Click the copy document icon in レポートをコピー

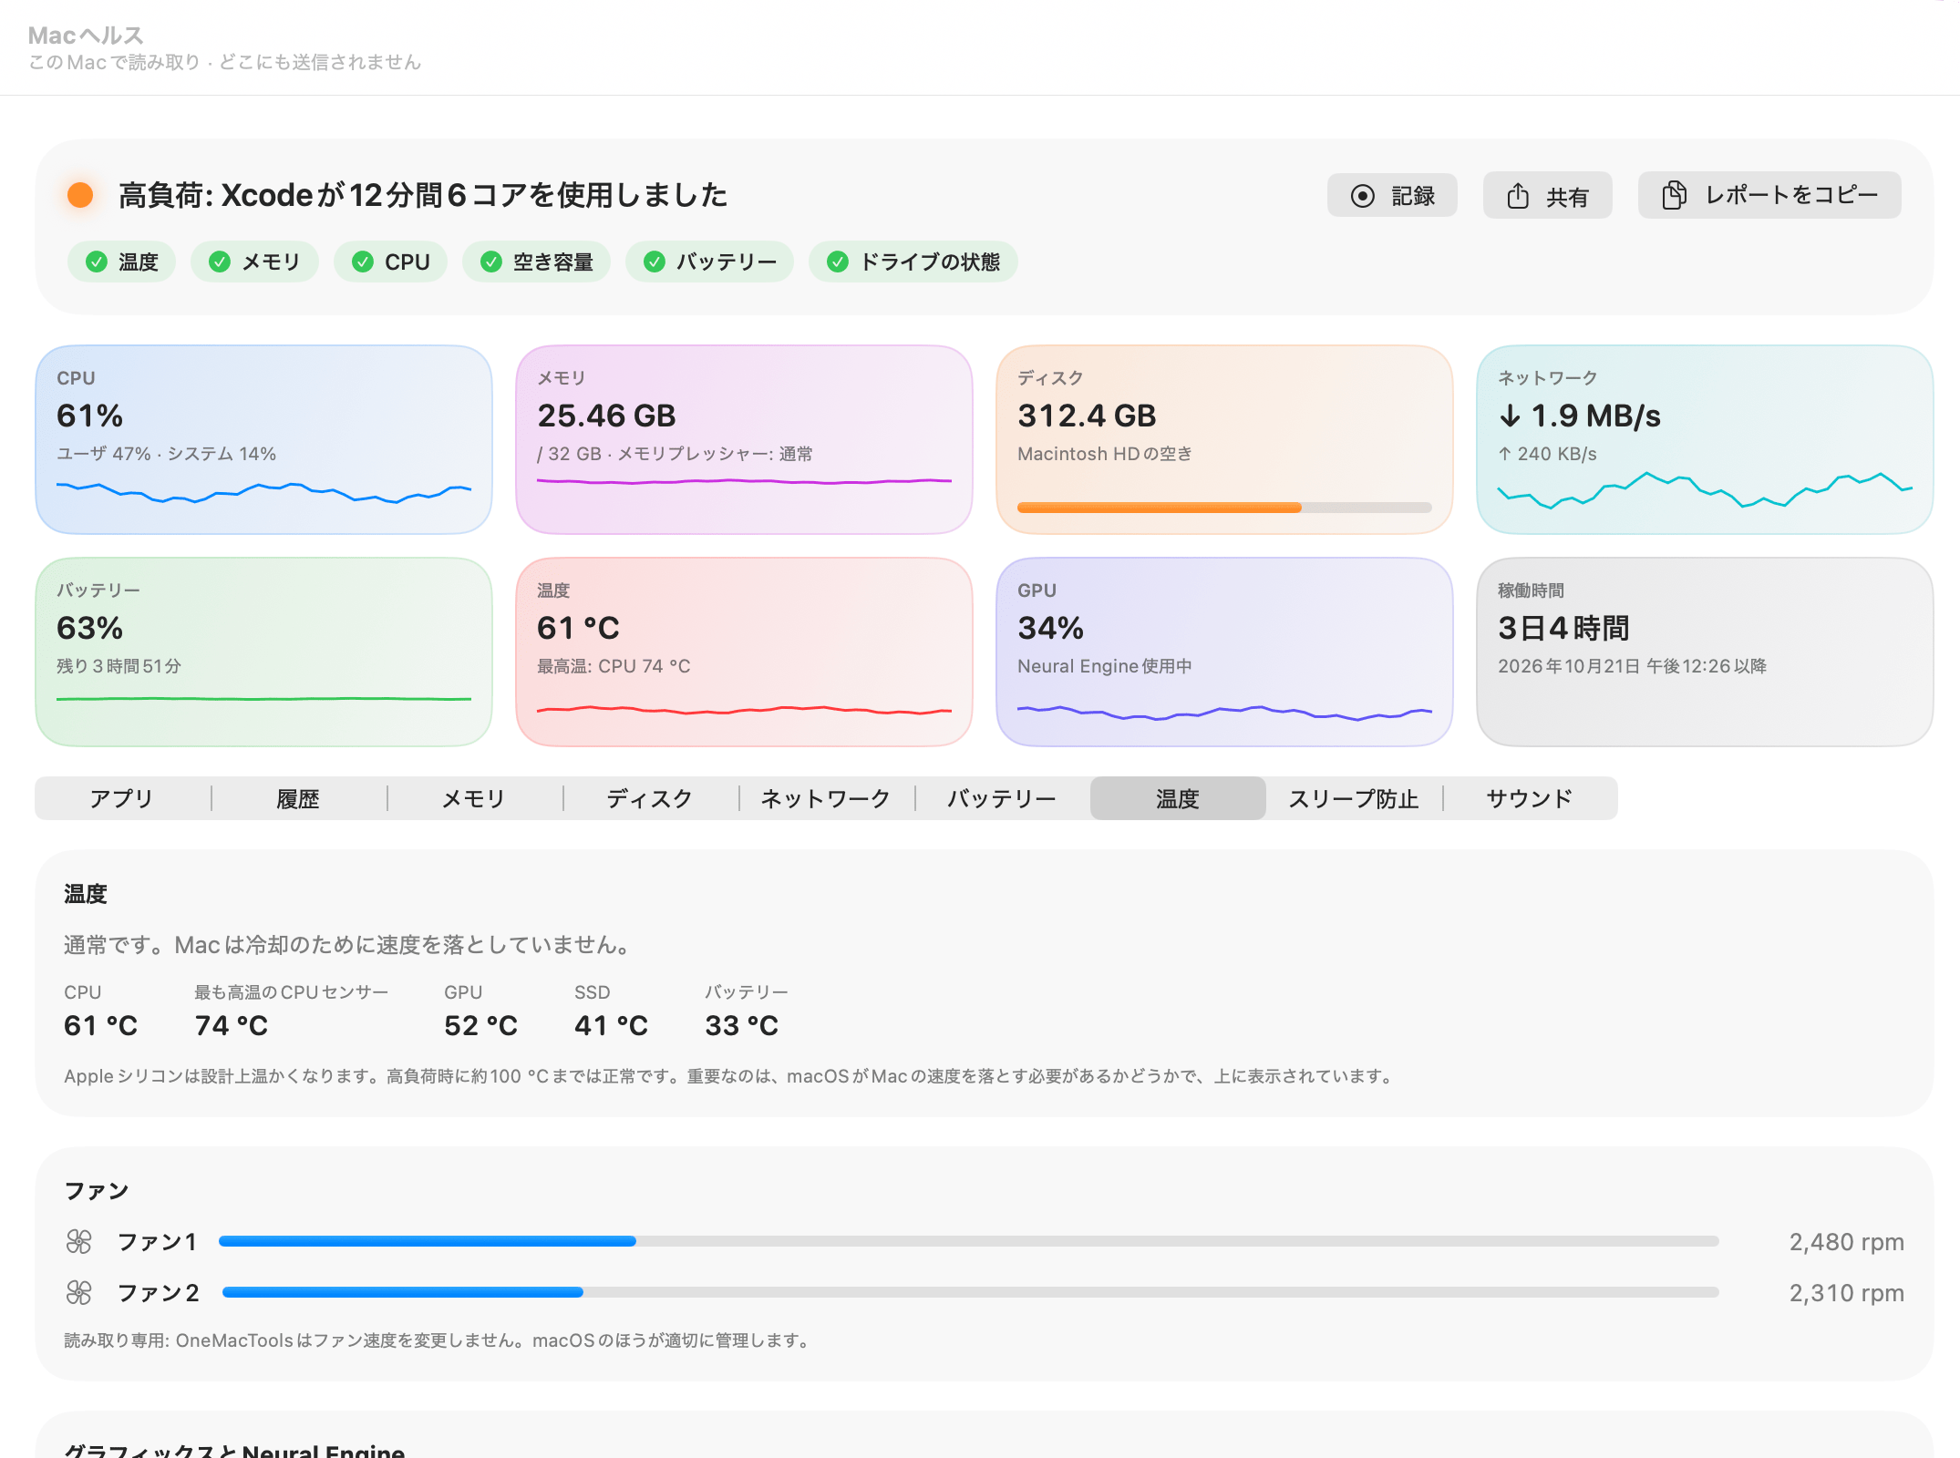[x=1674, y=195]
